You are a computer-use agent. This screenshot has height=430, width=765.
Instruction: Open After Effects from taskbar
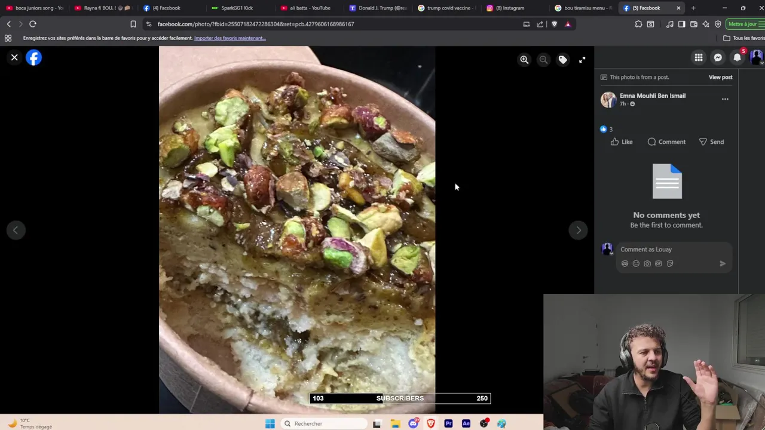coord(466,423)
